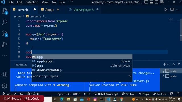
Task: Open the Accounts menu icon
Action: [x=5, y=75]
